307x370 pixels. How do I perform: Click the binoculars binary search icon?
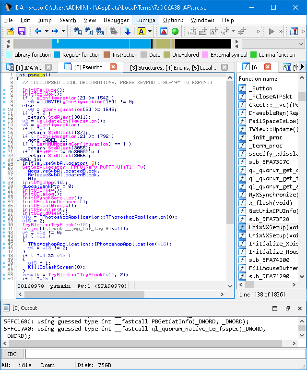point(100,31)
